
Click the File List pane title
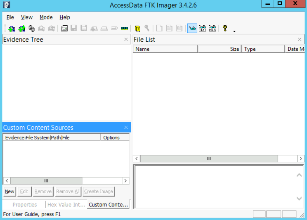[144, 40]
